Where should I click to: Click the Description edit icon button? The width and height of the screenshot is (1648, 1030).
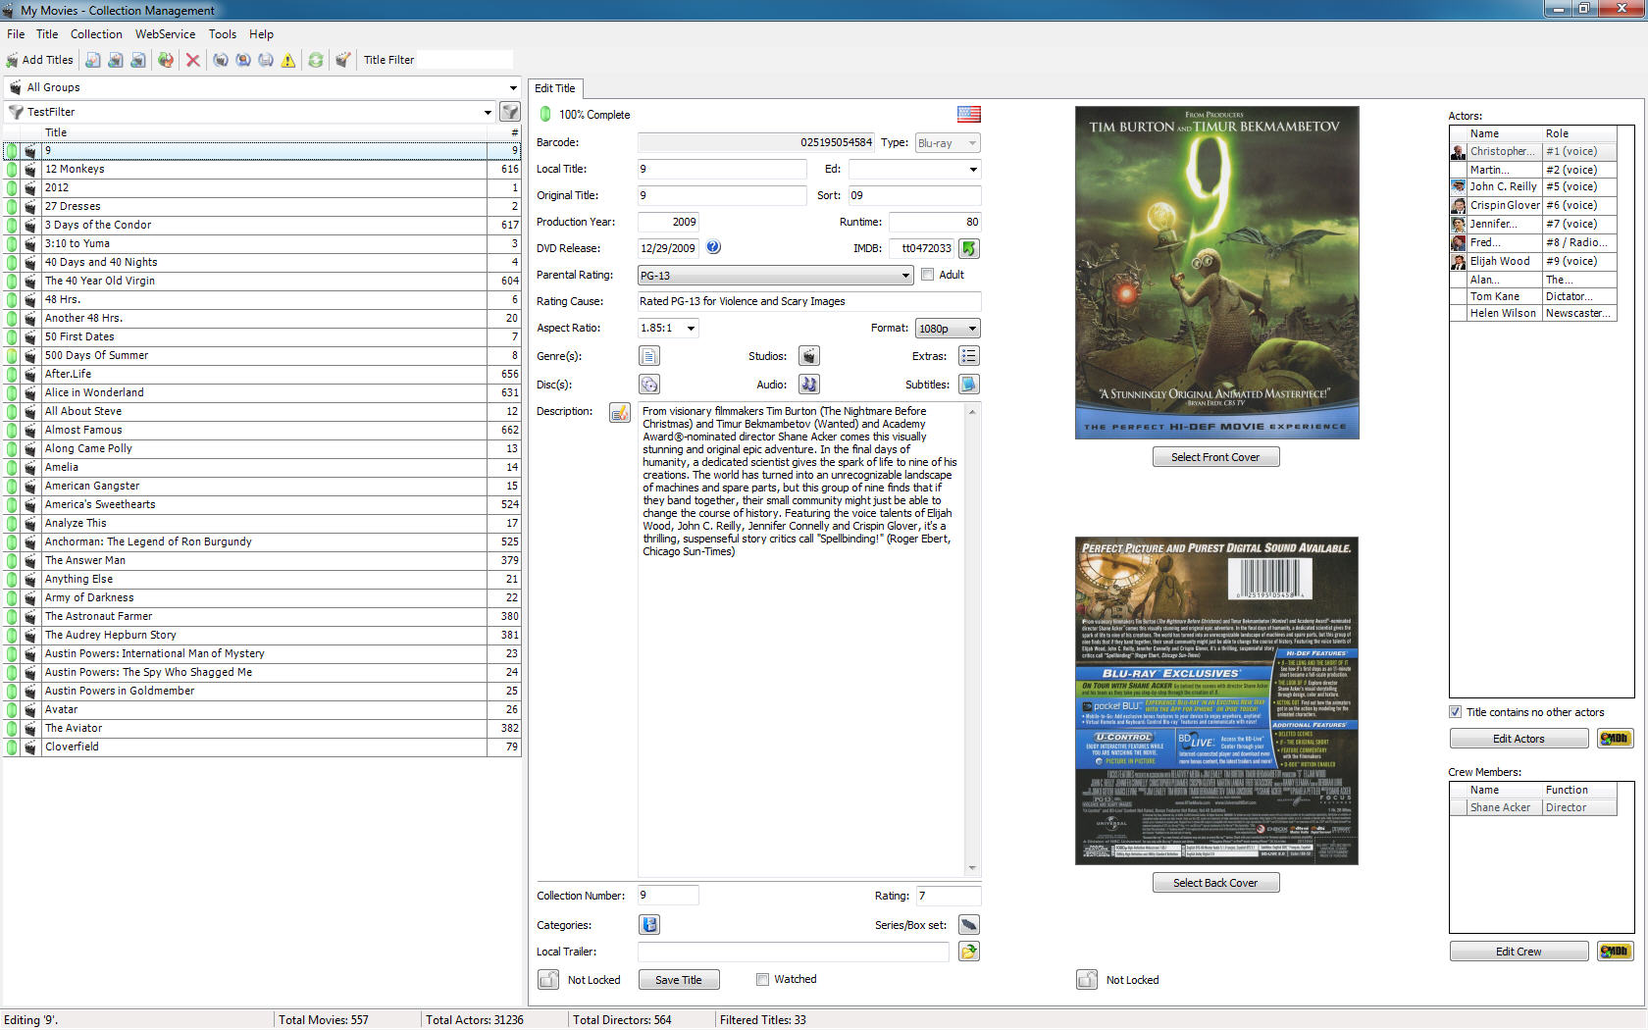click(620, 412)
